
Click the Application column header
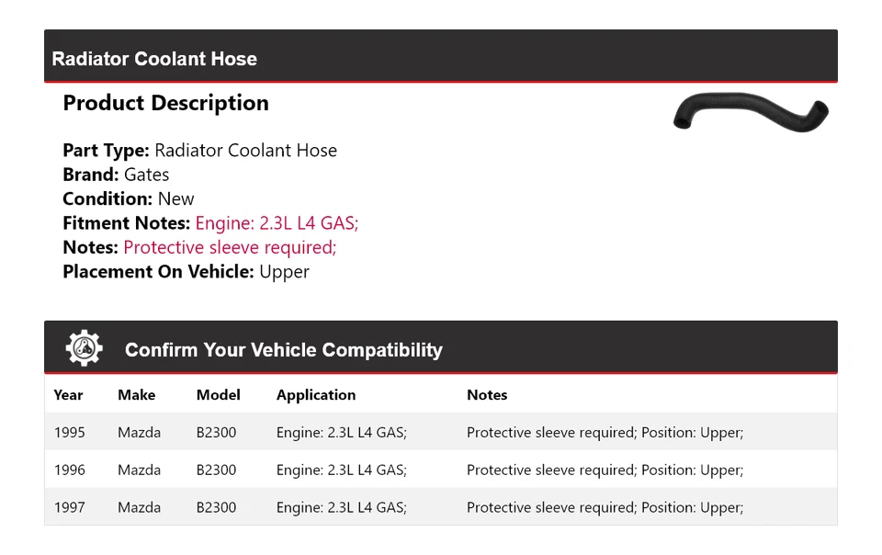click(x=315, y=395)
